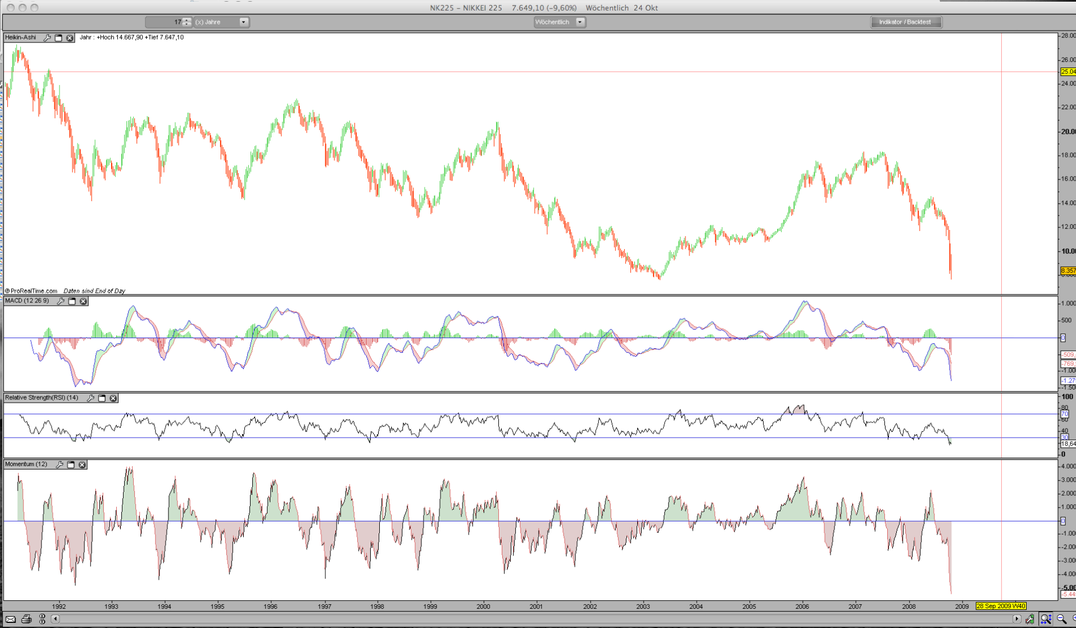
Task: Click the 2004 year label on time axis
Action: click(696, 606)
